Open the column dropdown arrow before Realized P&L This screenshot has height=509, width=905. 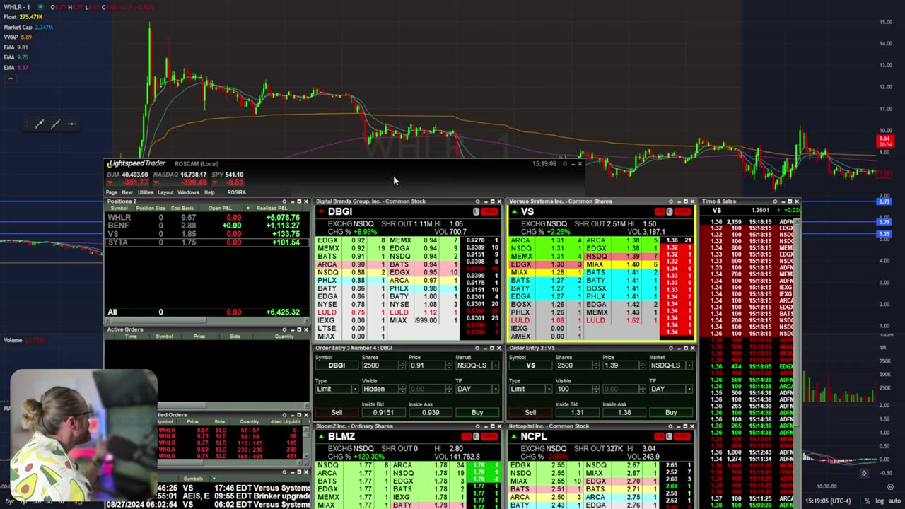[x=247, y=208]
